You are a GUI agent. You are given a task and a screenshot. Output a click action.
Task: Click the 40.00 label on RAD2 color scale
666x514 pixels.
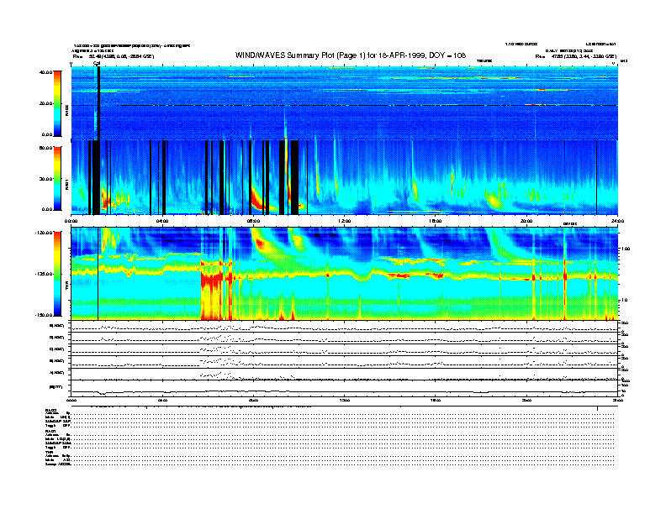pos(46,72)
